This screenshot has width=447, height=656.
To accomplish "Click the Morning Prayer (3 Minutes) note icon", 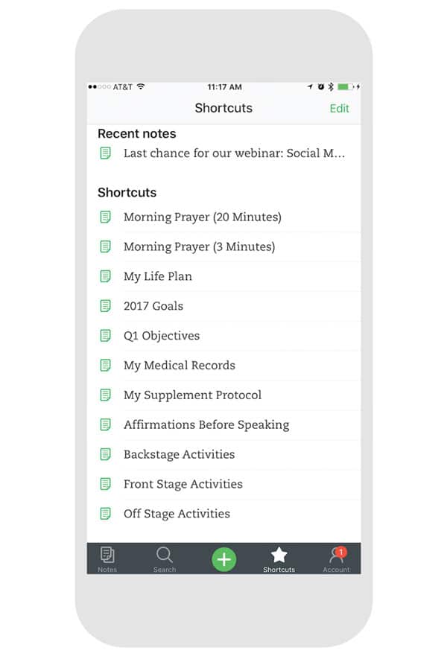I will [x=106, y=246].
